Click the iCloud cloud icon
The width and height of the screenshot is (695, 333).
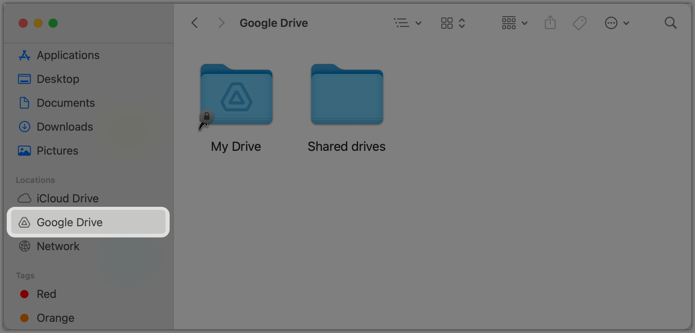click(24, 198)
